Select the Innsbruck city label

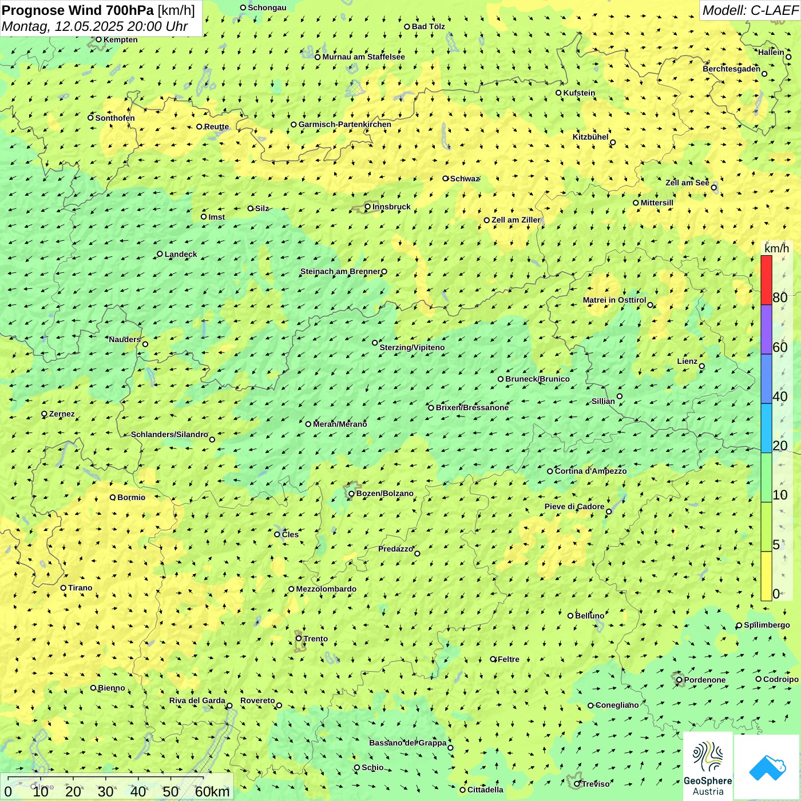(x=391, y=207)
